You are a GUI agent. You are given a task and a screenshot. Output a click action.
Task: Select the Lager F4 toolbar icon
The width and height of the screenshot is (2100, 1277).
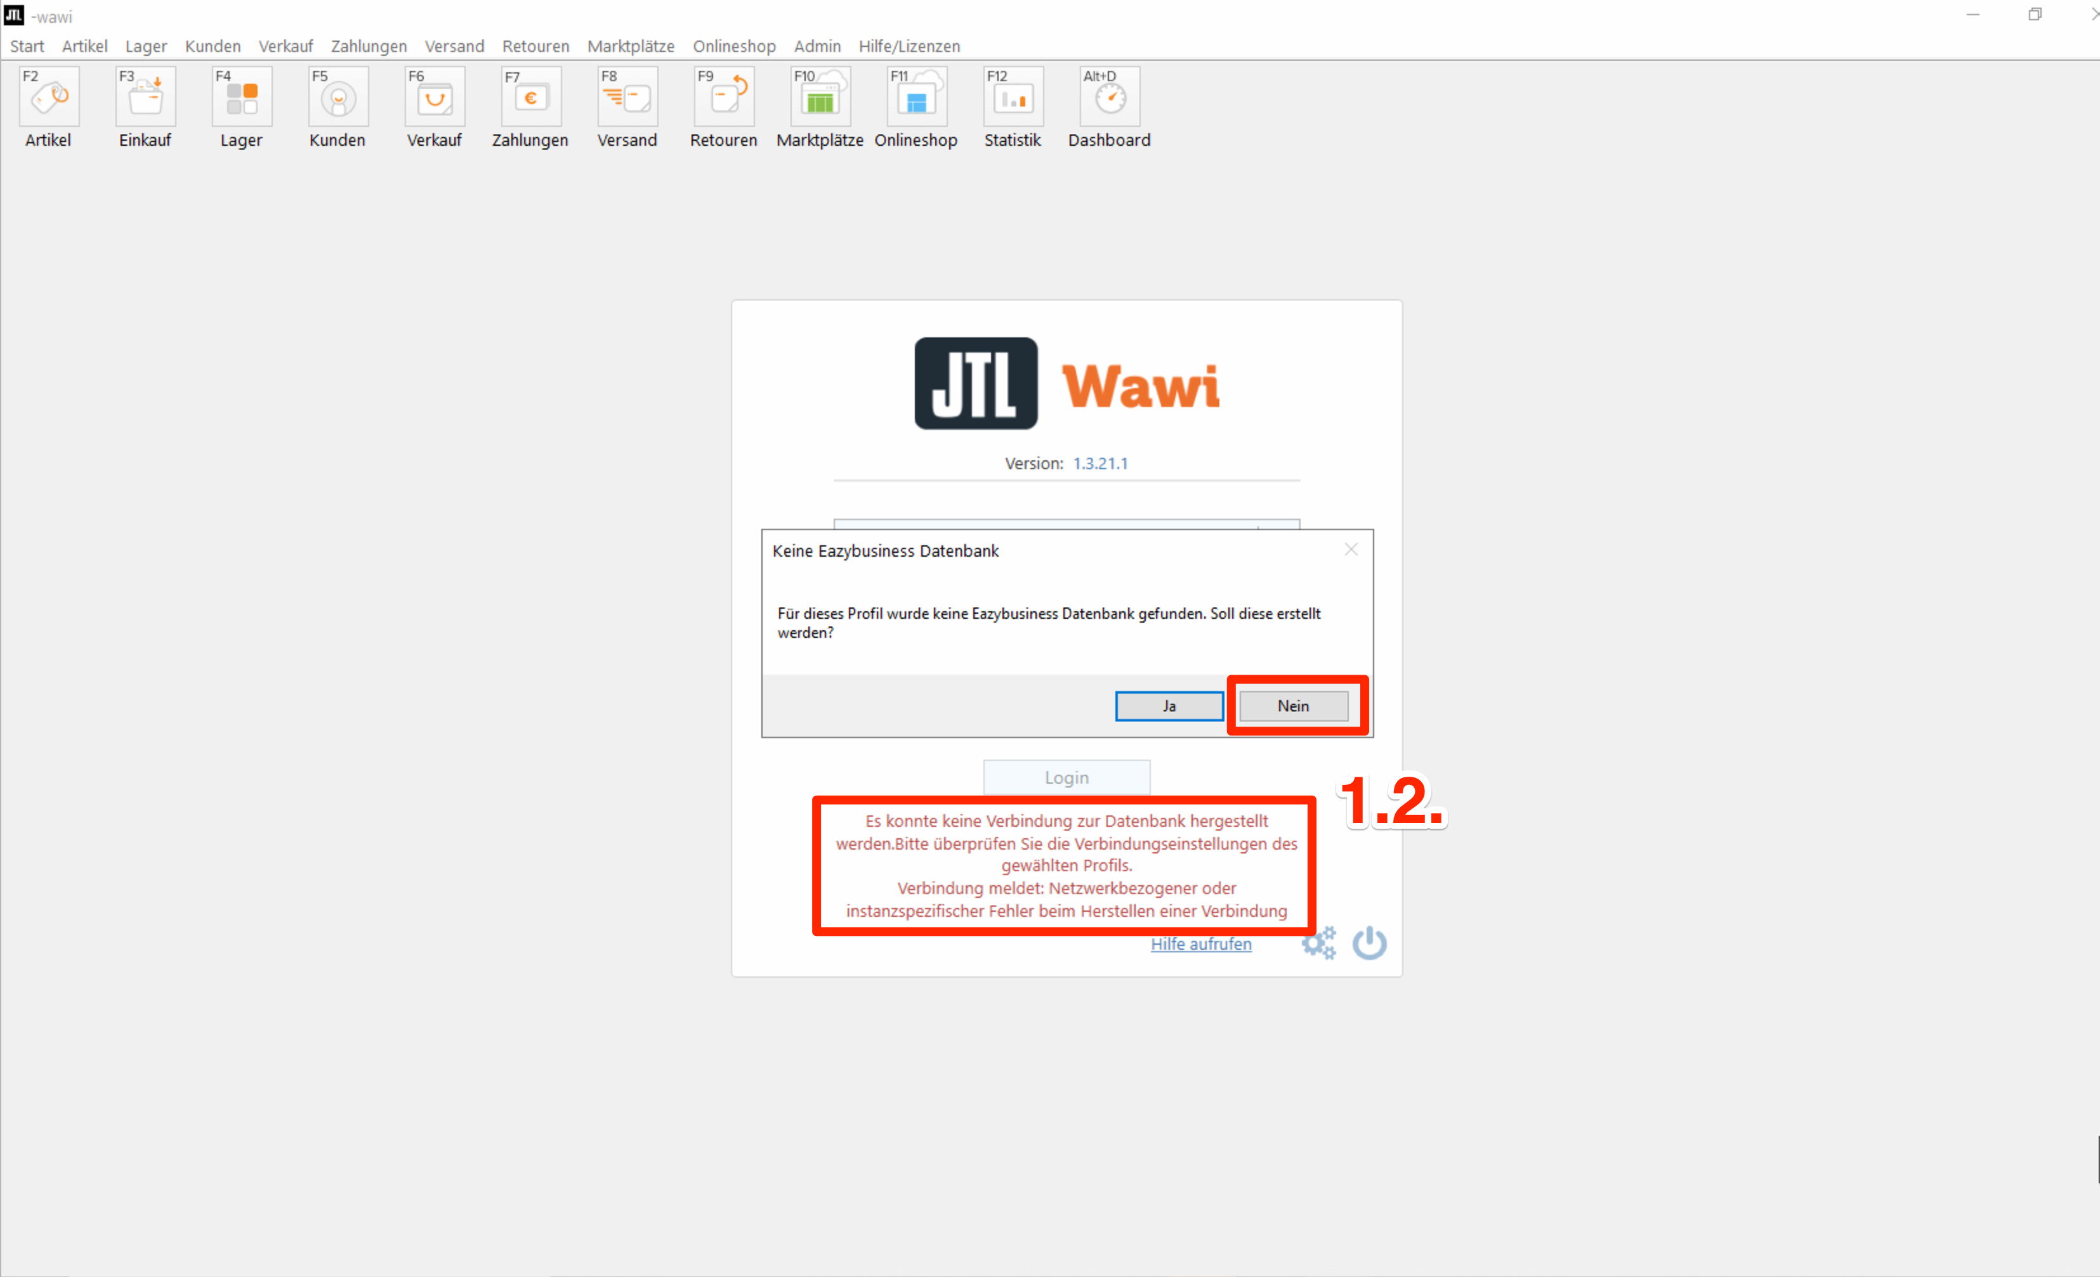[x=241, y=98]
